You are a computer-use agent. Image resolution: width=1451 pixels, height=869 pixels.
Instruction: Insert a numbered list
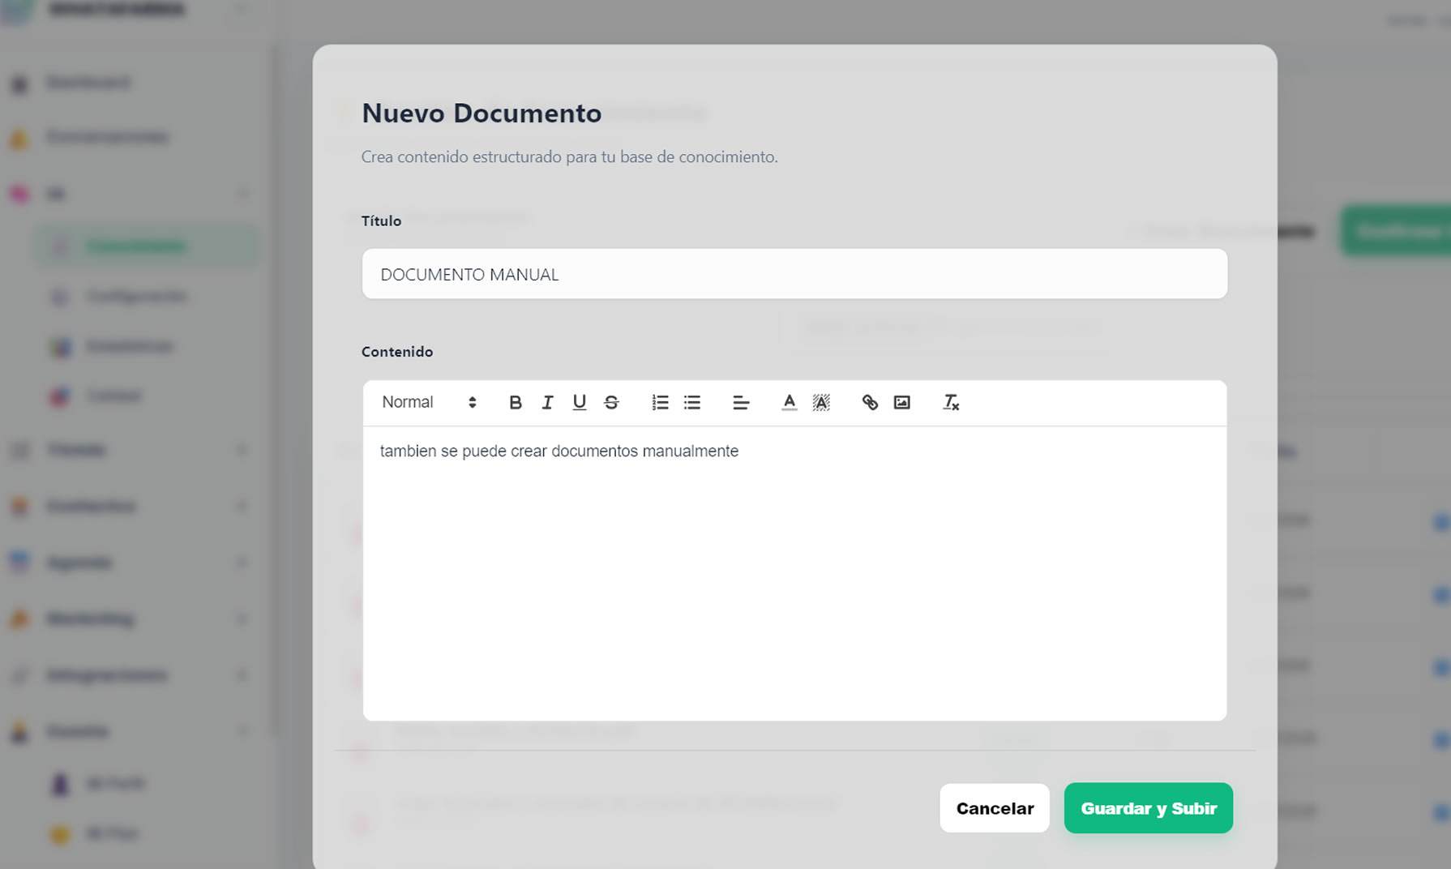coord(661,402)
